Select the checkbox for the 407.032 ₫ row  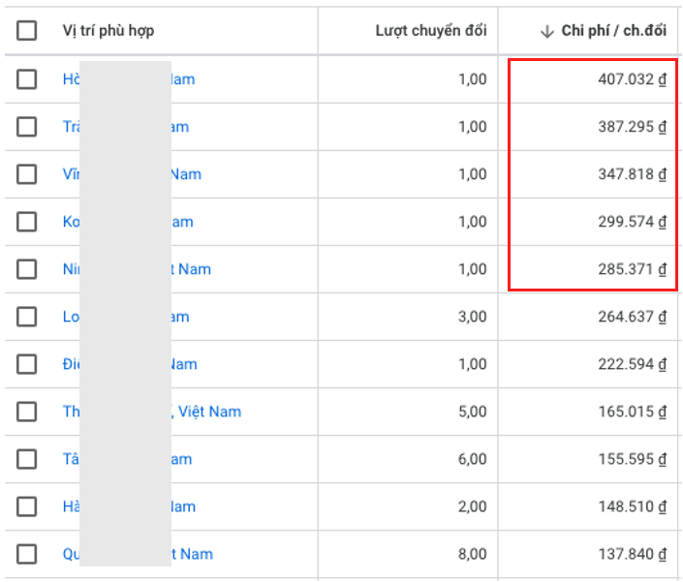26,79
